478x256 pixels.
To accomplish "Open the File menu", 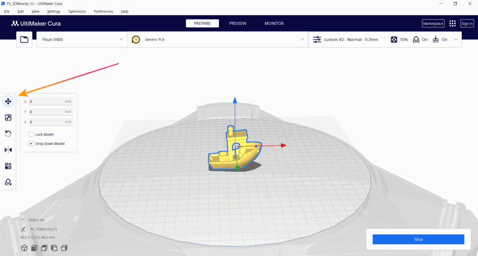I will point(7,11).
